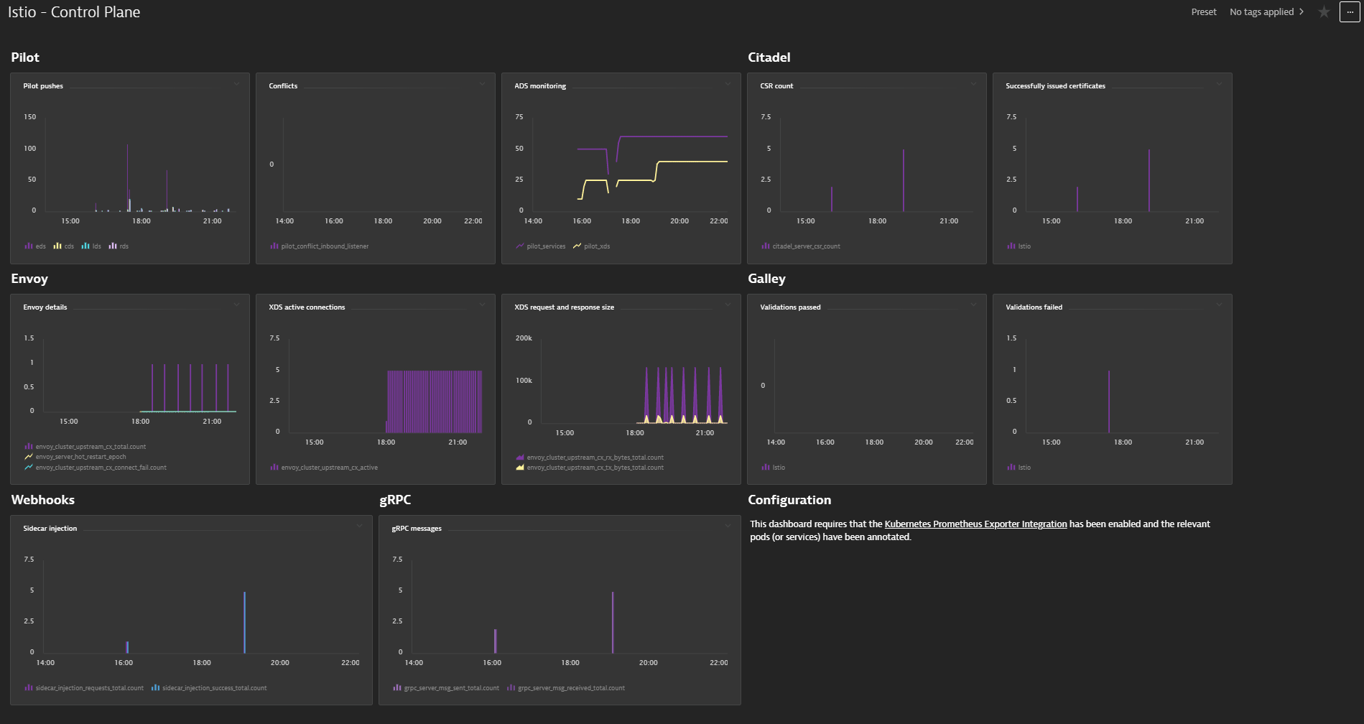The image size is (1364, 724).
Task: Select the Sidecar injection tile title
Action: [50, 529]
